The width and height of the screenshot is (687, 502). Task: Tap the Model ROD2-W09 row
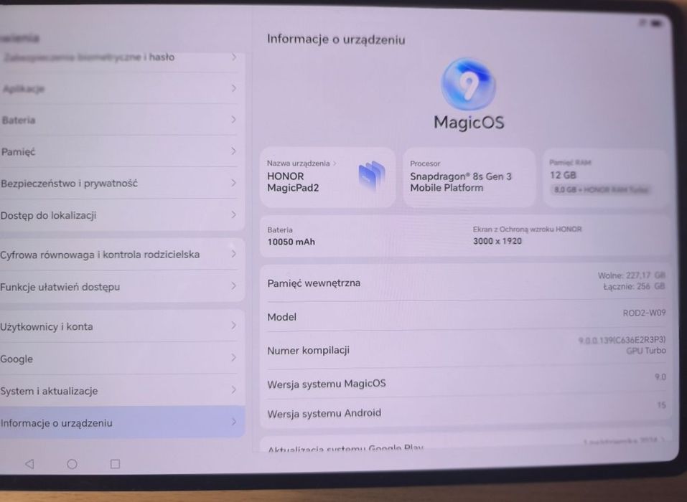[x=466, y=316]
